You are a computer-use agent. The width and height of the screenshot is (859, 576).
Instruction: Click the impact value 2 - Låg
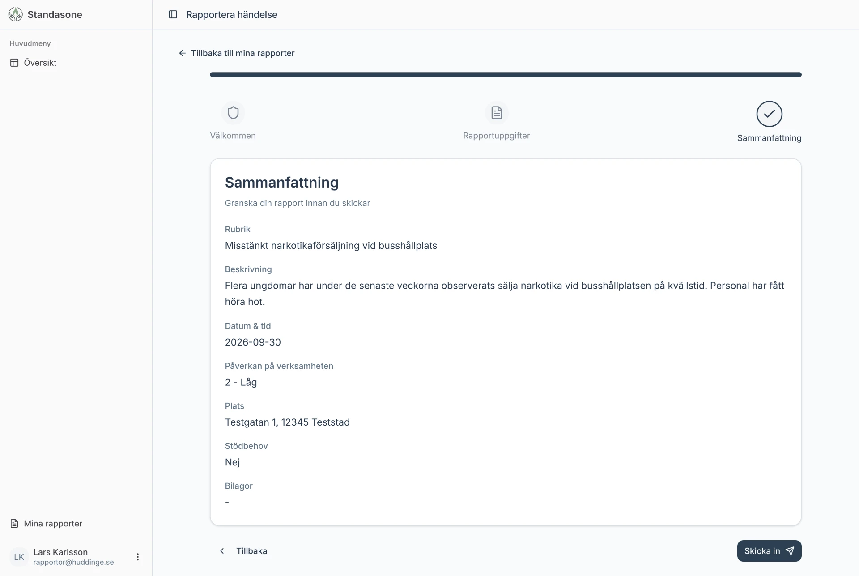click(x=241, y=382)
